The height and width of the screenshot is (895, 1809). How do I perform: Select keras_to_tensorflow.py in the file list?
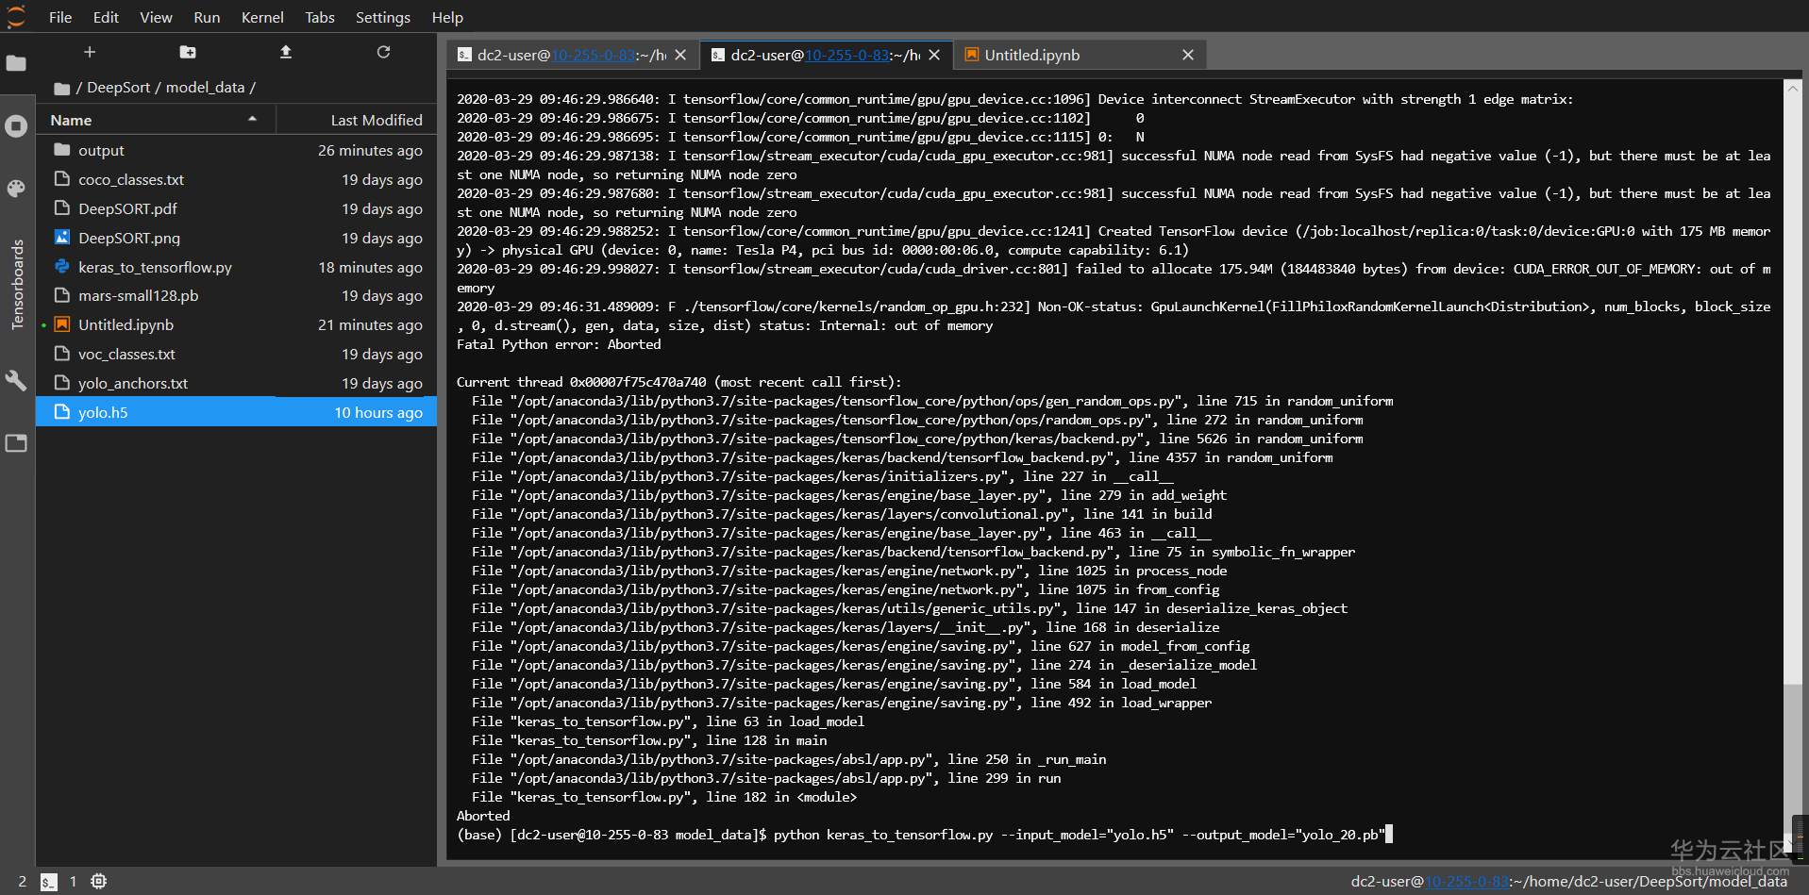coord(236,267)
